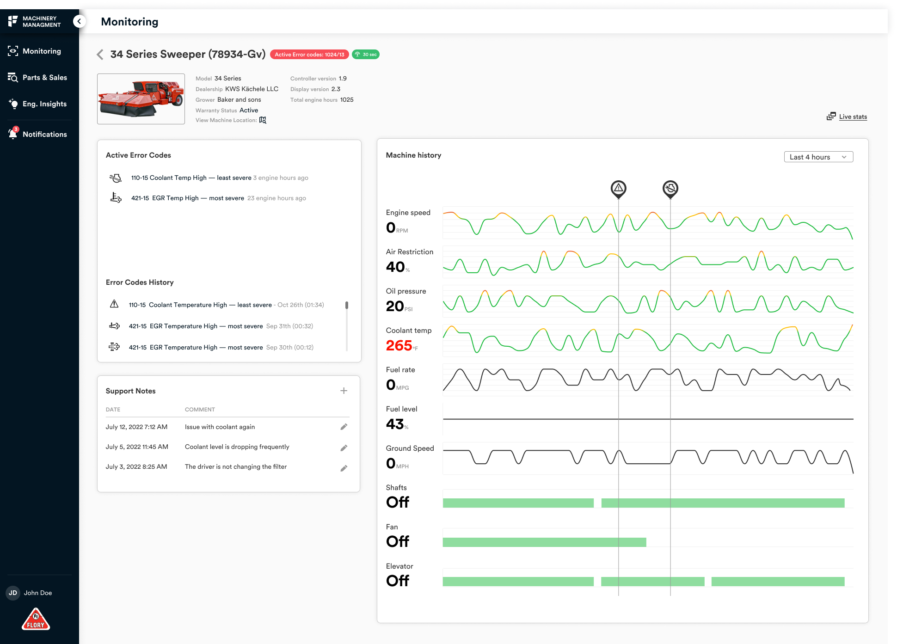Click the engine fault timeline marker
This screenshot has width=897, height=644.
[x=670, y=189]
